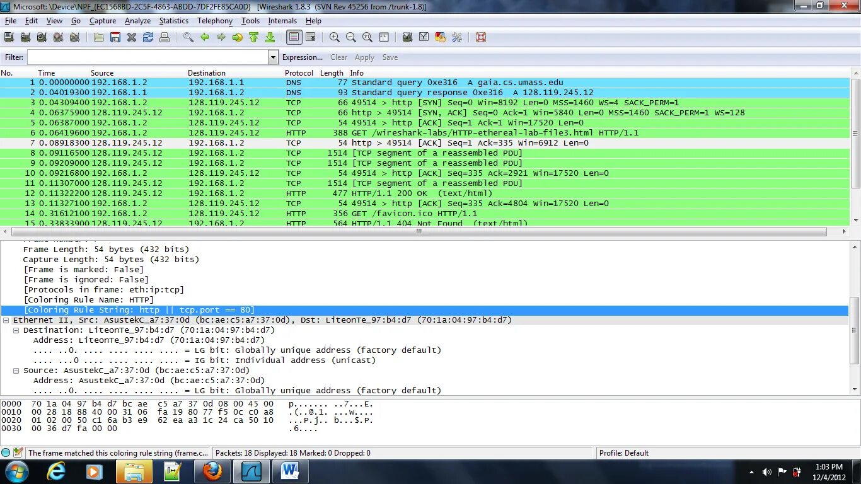The height and width of the screenshot is (484, 861).
Task: Save the current display filter
Action: tap(390, 57)
